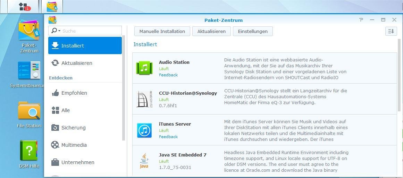This screenshot has width=403, height=178.
Task: Select the Aktualisieren sidebar category
Action: (85, 63)
